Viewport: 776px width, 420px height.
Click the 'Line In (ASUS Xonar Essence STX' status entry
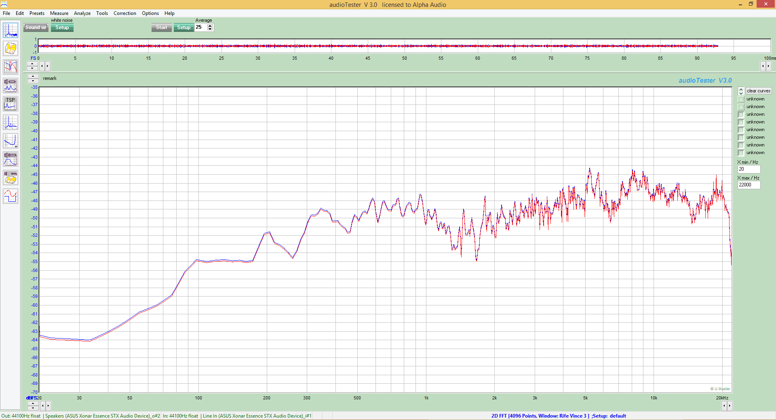coord(257,416)
